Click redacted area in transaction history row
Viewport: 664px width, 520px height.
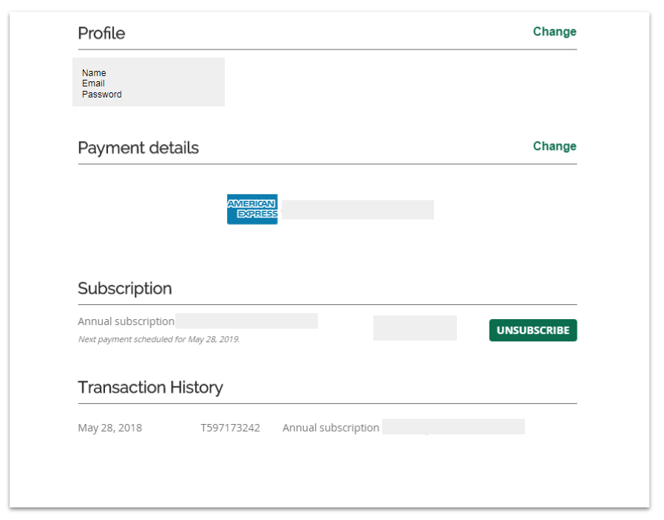[x=453, y=426]
